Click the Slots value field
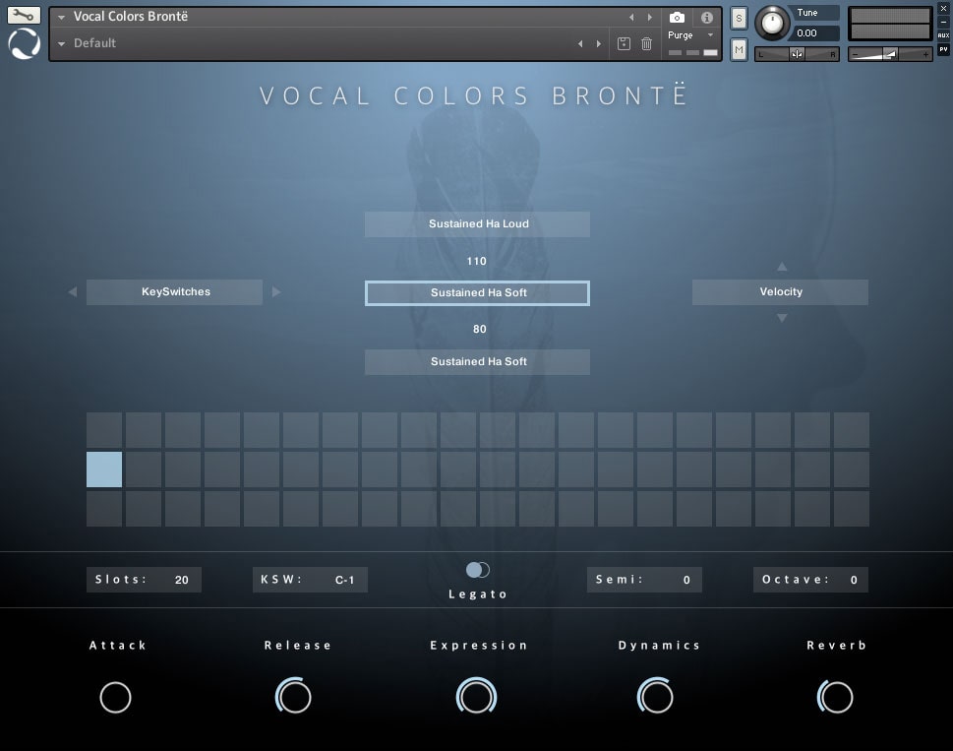 [144, 580]
